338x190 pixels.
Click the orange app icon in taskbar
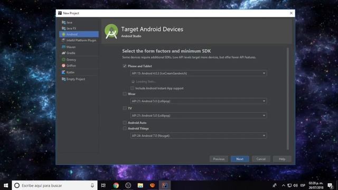pos(153,185)
